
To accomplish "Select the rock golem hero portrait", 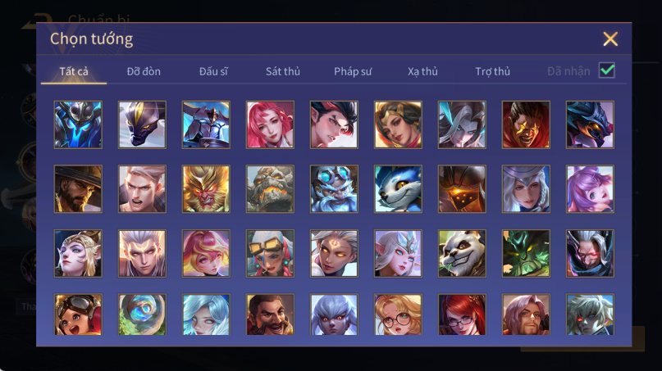I will pos(270,189).
